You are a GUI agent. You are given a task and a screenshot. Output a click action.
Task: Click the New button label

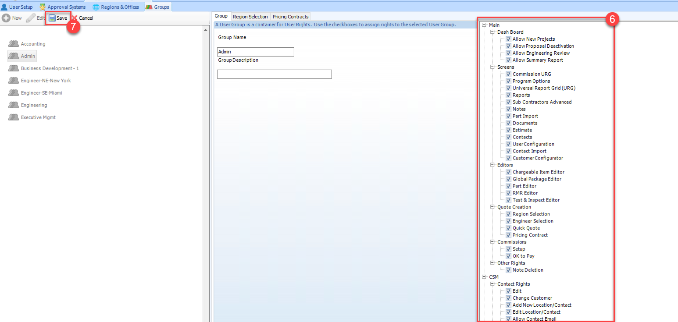point(17,18)
